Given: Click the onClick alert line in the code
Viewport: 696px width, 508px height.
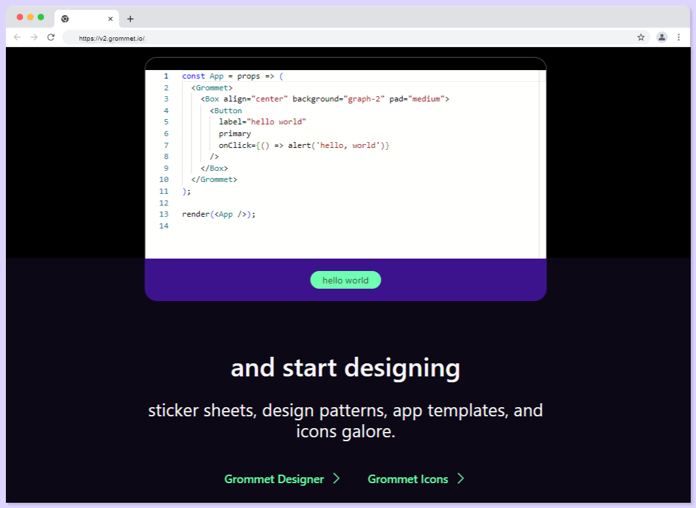Looking at the screenshot, I should [304, 145].
